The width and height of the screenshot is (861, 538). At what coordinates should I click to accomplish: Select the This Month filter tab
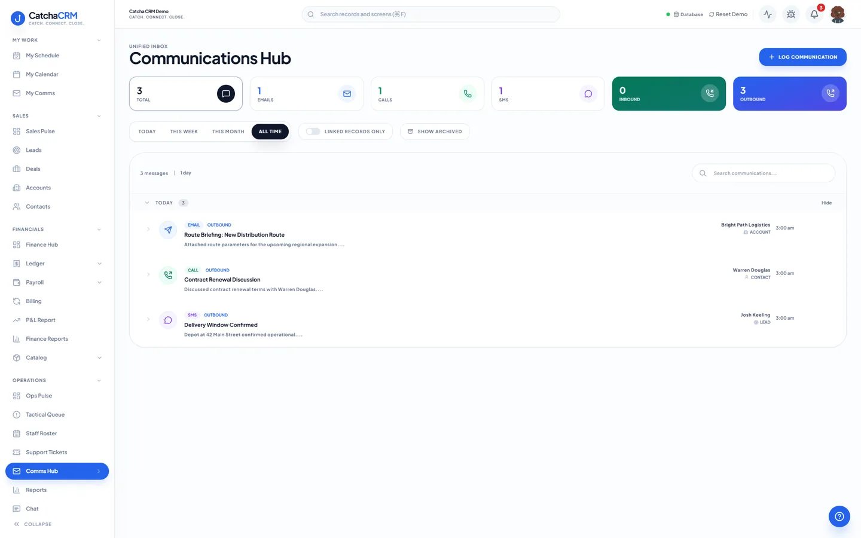click(228, 132)
